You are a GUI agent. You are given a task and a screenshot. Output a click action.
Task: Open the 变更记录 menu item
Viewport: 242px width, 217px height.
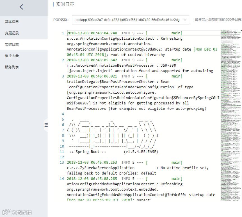click(x=12, y=33)
